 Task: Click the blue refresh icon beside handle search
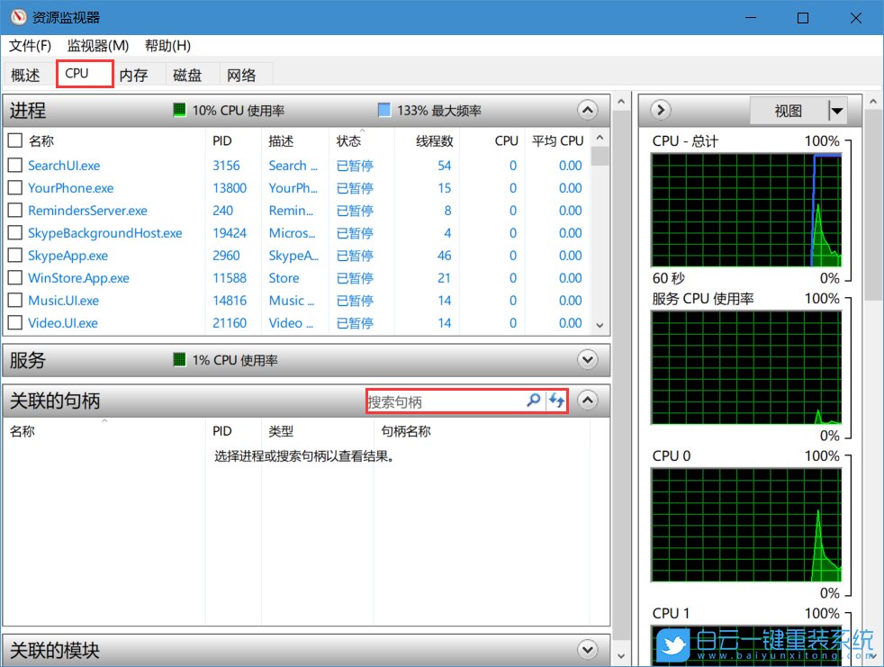pyautogui.click(x=554, y=400)
